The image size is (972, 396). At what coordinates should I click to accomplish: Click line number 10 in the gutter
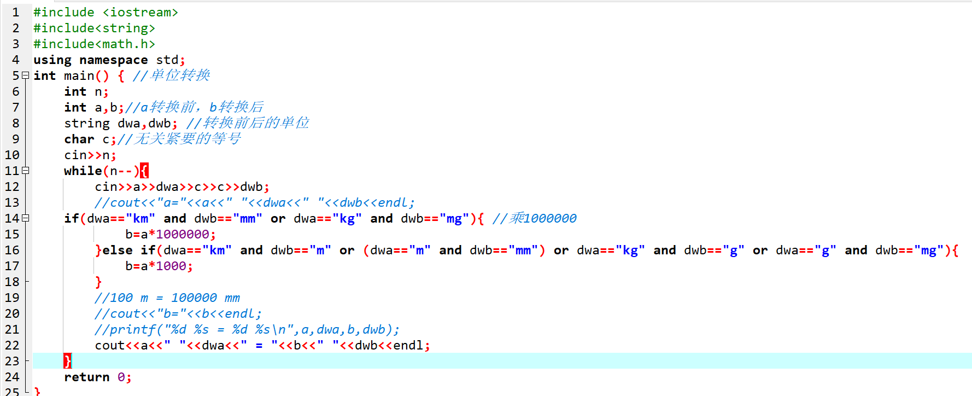(x=12, y=155)
